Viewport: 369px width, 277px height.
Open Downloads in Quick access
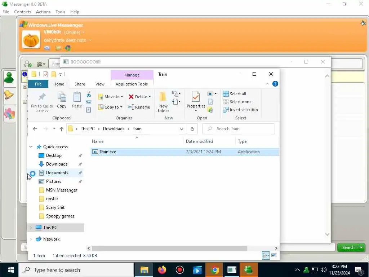tap(57, 164)
